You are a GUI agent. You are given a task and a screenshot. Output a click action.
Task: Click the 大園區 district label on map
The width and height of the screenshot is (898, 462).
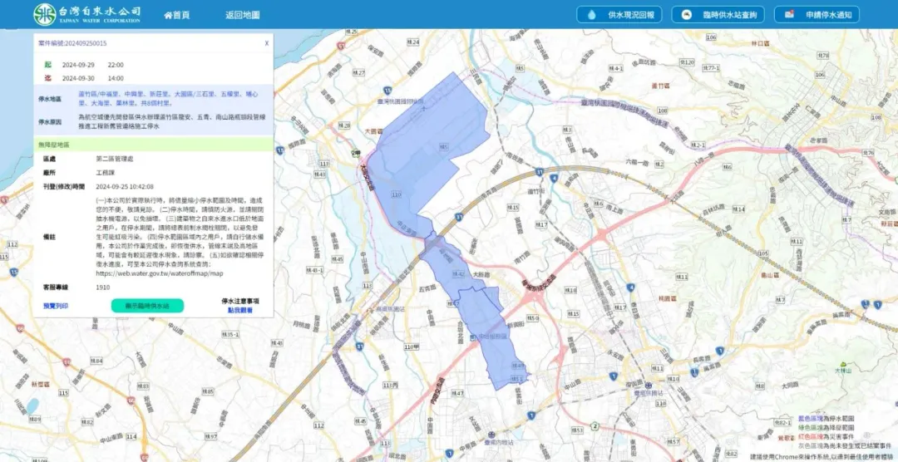(x=374, y=131)
